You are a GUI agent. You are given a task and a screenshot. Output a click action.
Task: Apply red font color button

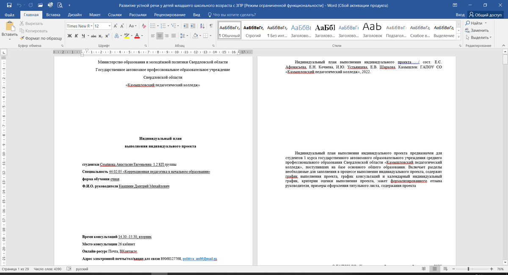(x=137, y=36)
